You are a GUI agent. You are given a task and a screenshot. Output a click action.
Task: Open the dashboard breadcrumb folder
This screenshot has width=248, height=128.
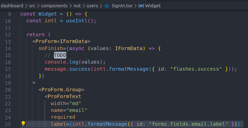tap(12, 6)
